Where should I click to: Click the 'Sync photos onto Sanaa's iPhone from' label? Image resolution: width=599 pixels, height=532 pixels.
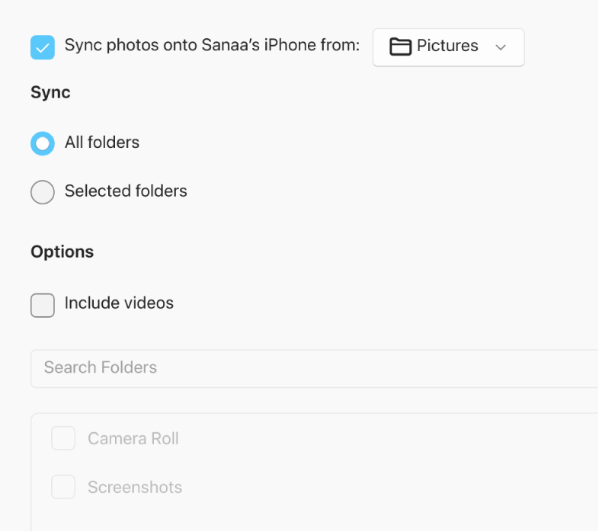pos(212,46)
